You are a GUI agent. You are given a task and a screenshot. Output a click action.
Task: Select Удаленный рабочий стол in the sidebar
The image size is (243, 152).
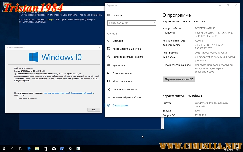pos(127,97)
